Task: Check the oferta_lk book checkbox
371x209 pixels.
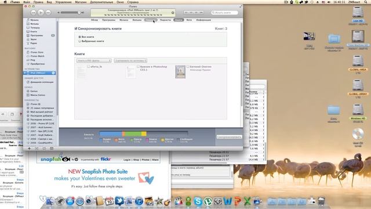Action: pyautogui.click(x=89, y=67)
